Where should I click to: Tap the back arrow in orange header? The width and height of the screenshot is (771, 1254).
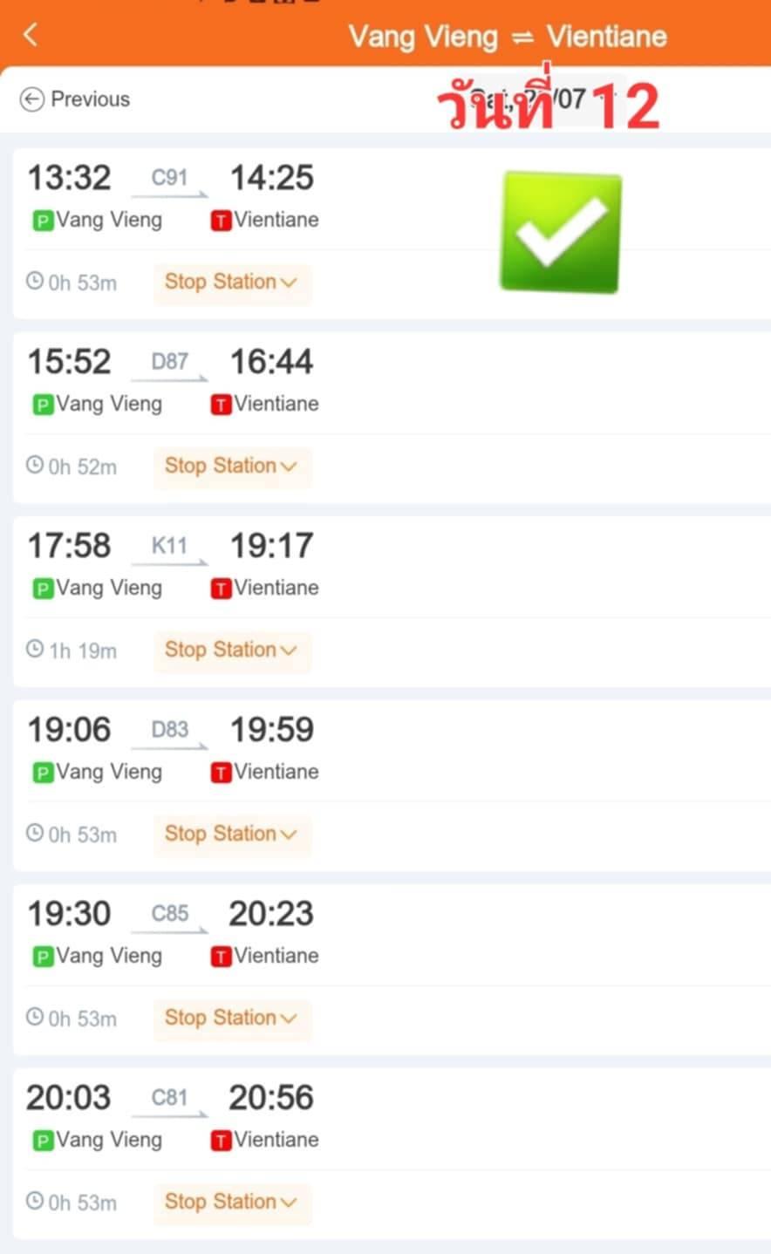tap(31, 35)
